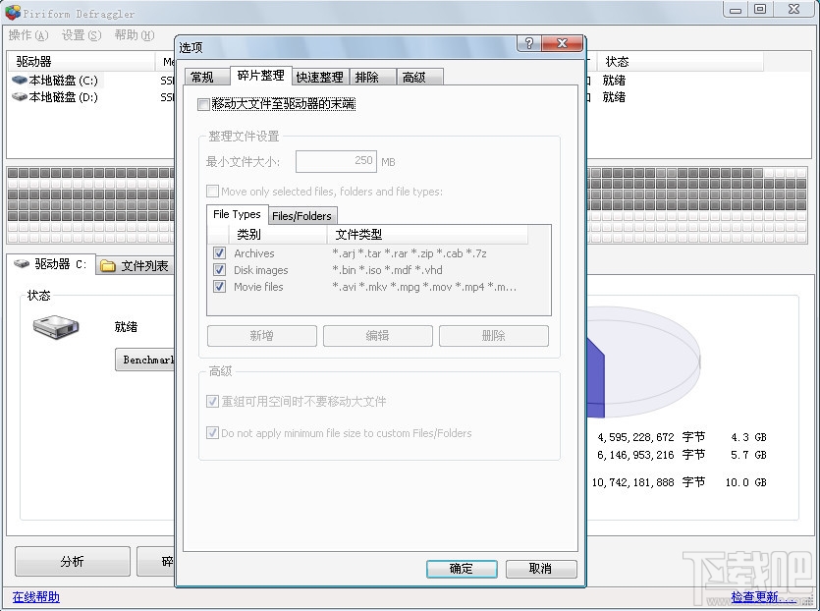Toggle the Movie files checkbox
The width and height of the screenshot is (820, 611).
pos(219,287)
